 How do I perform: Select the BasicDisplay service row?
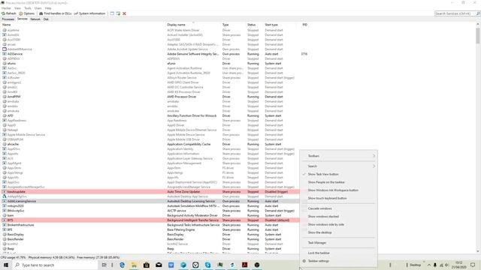click(150, 235)
